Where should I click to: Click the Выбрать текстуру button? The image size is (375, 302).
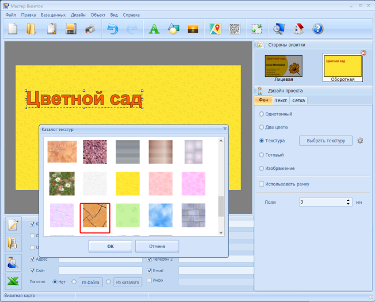pos(326,141)
